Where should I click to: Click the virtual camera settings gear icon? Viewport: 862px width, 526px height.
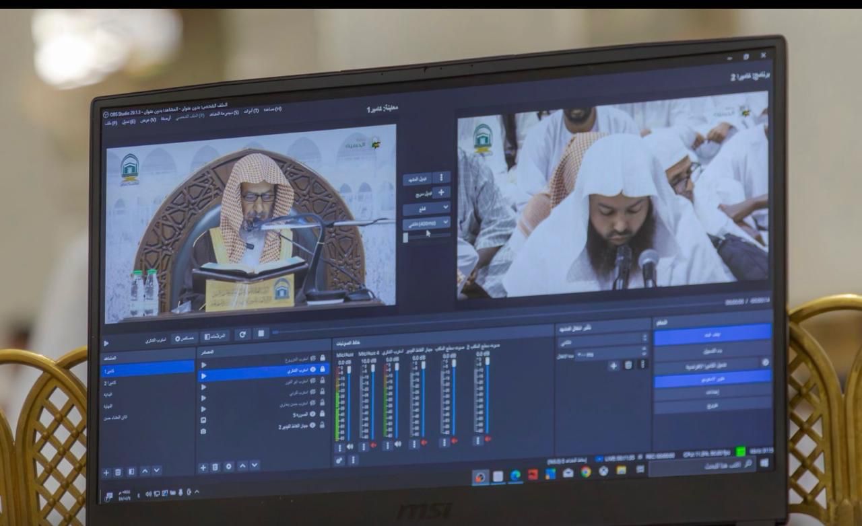point(764,362)
